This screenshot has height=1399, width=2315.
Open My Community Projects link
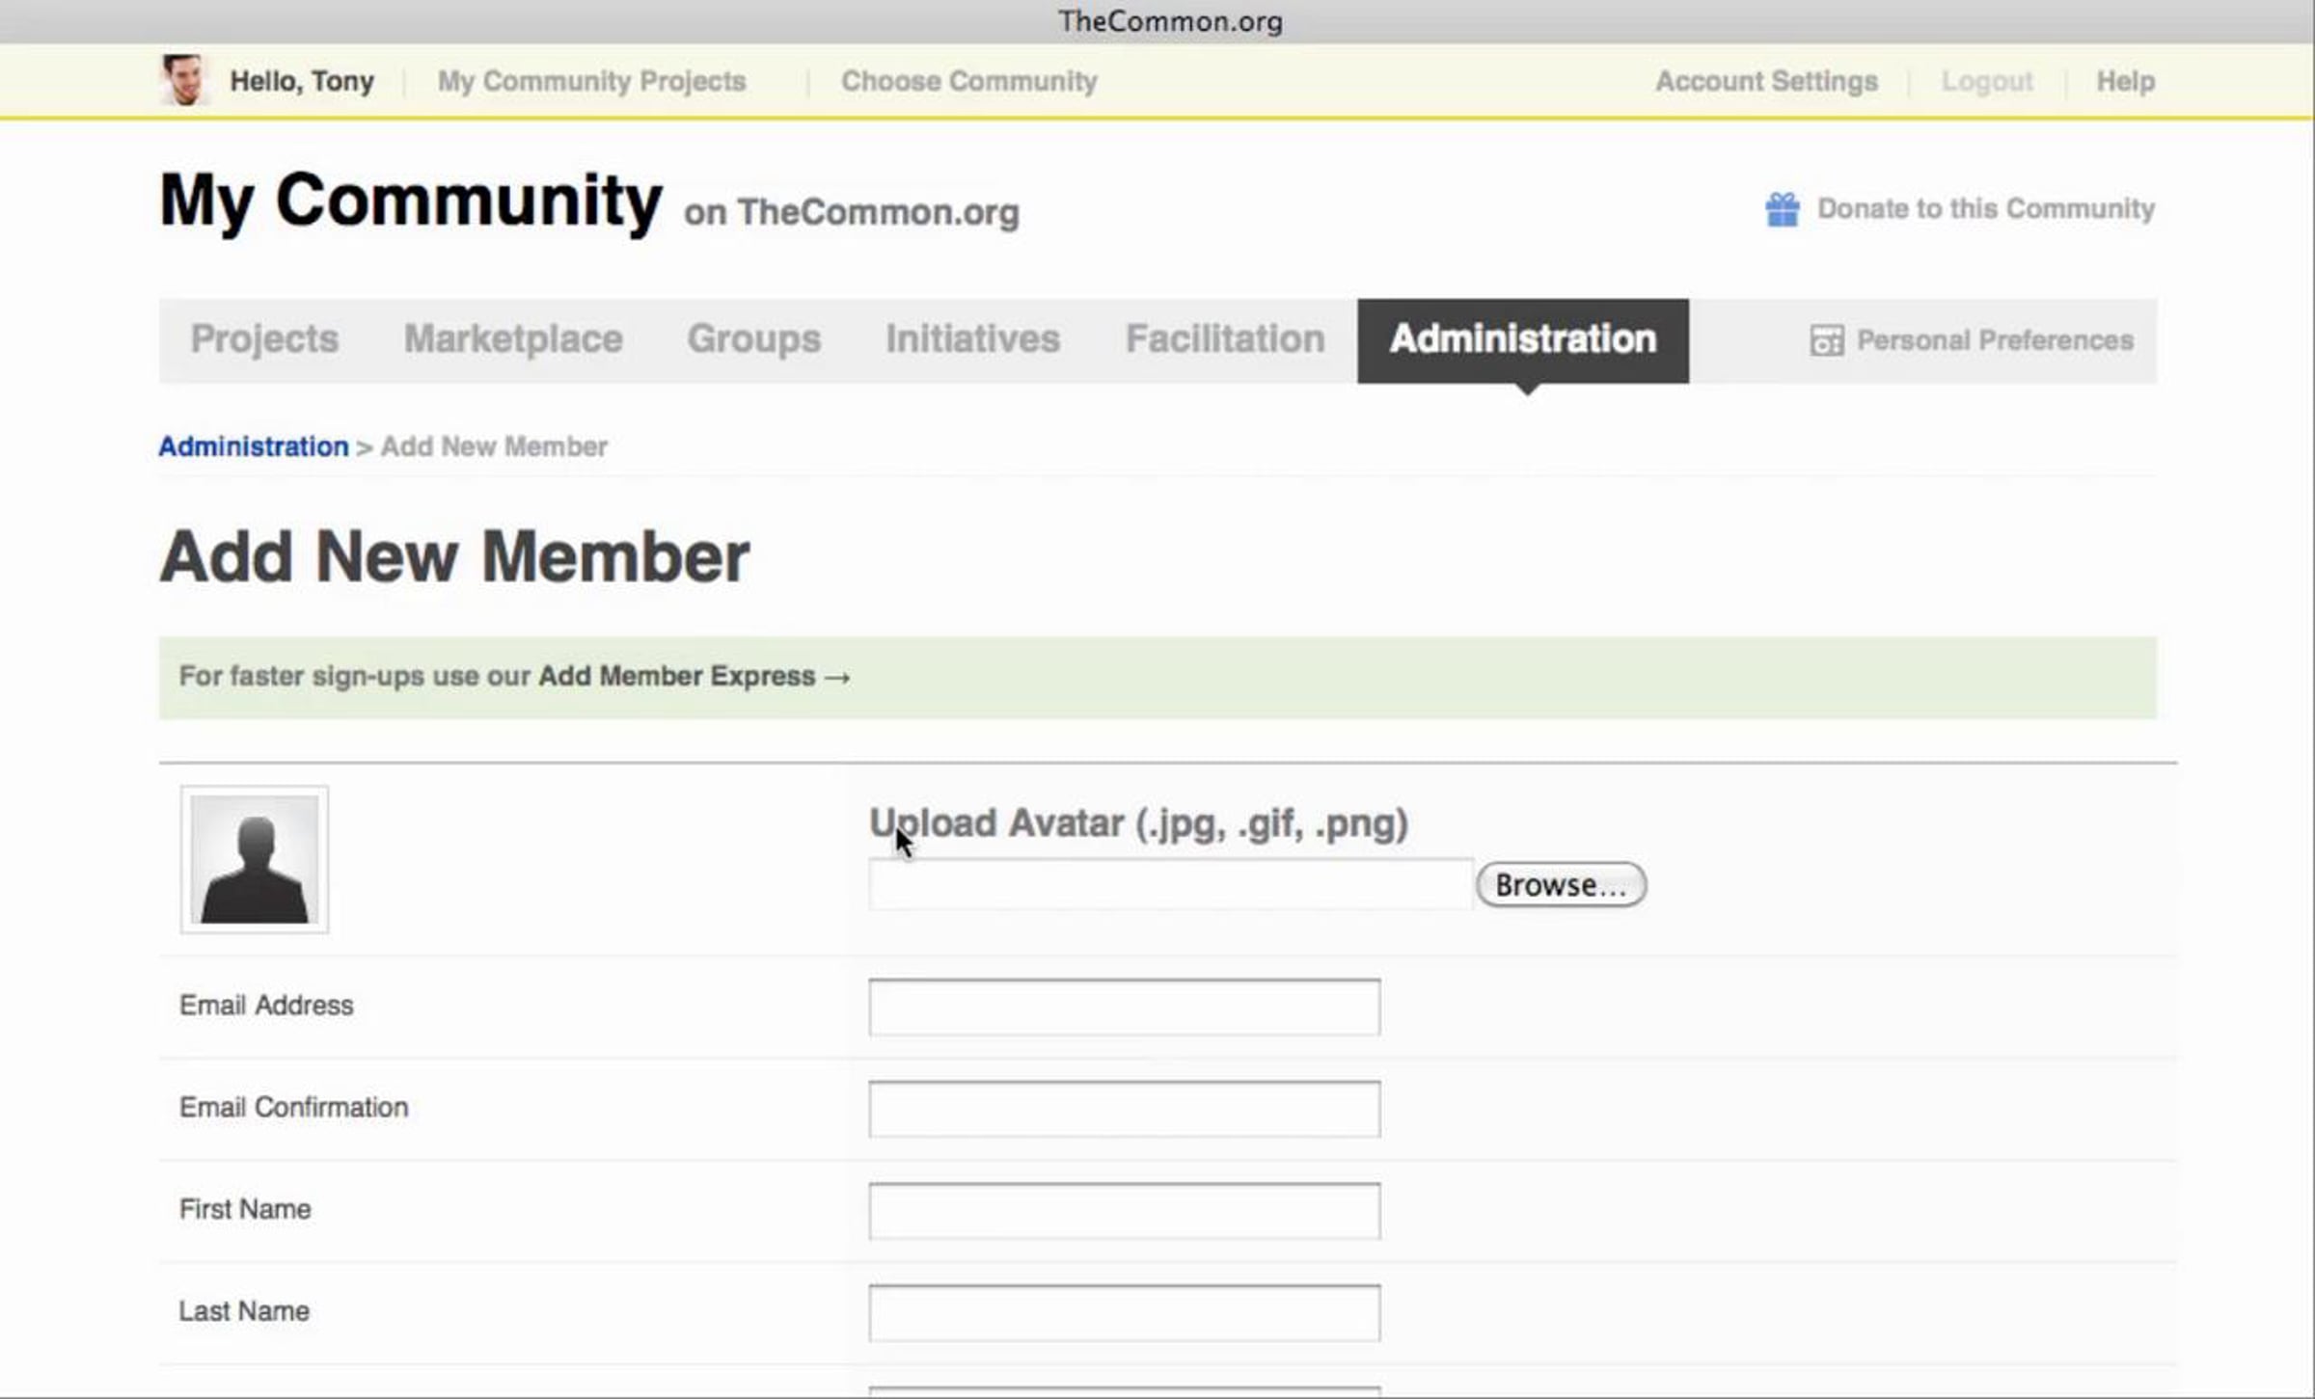coord(591,81)
